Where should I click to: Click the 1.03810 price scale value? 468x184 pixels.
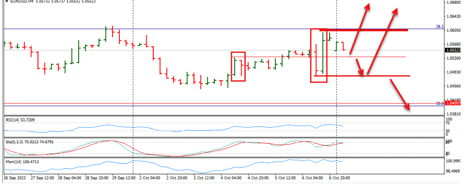(x=453, y=114)
